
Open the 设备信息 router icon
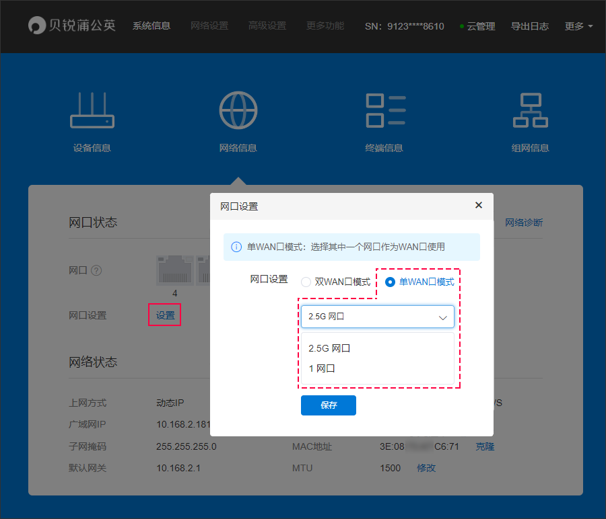pyautogui.click(x=92, y=110)
